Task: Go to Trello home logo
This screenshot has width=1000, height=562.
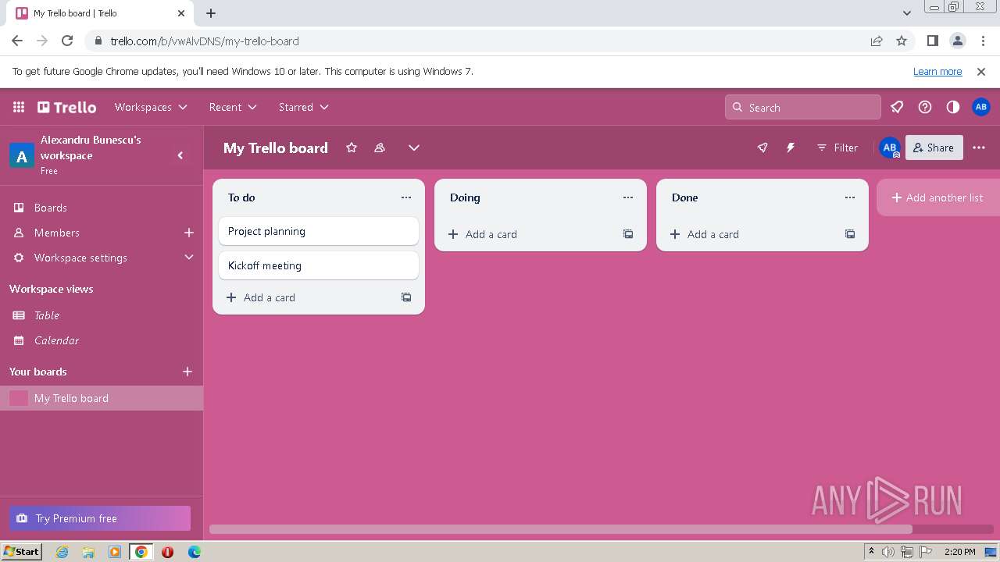Action: point(67,107)
